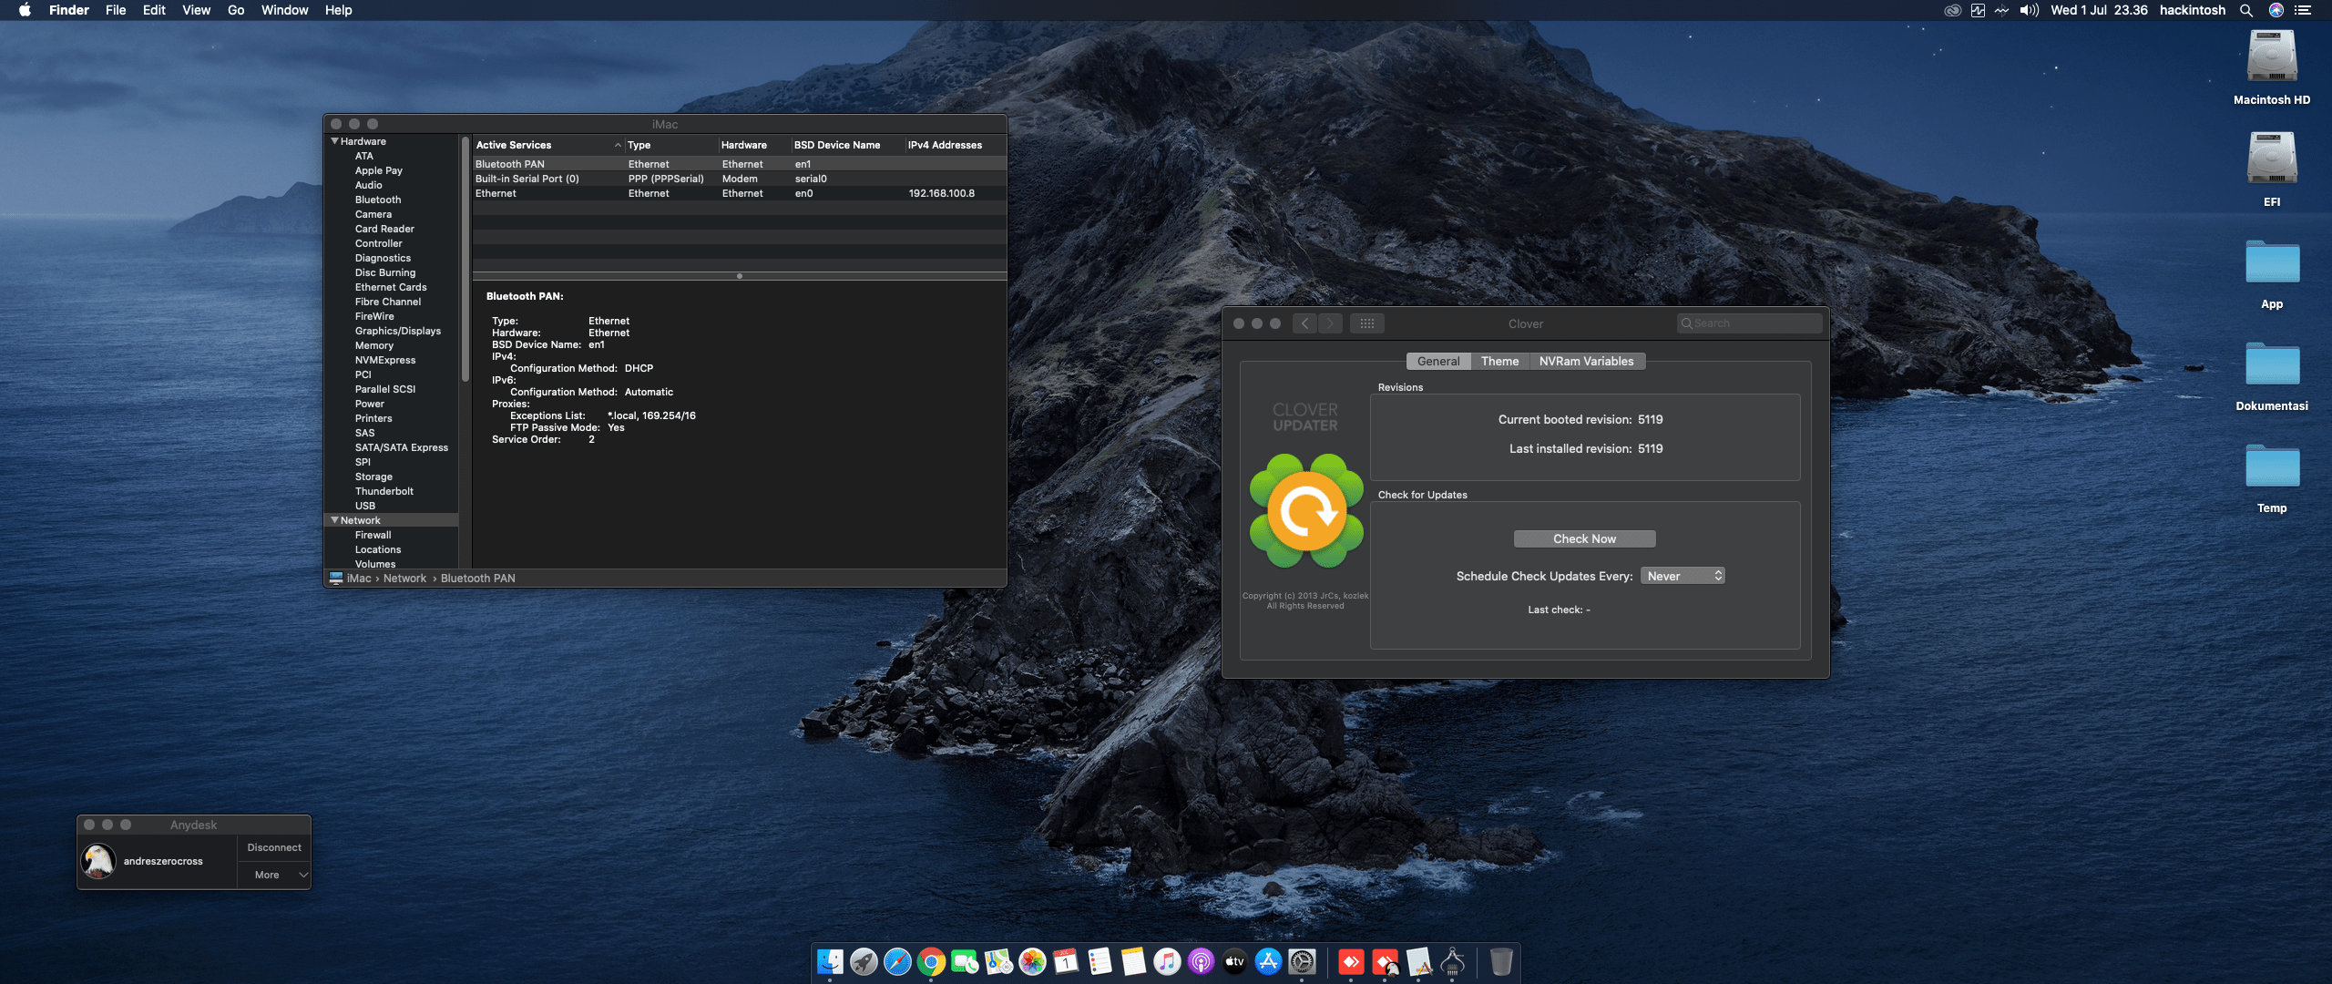Open the Schedule Check Updates Every dropdown

(x=1682, y=575)
